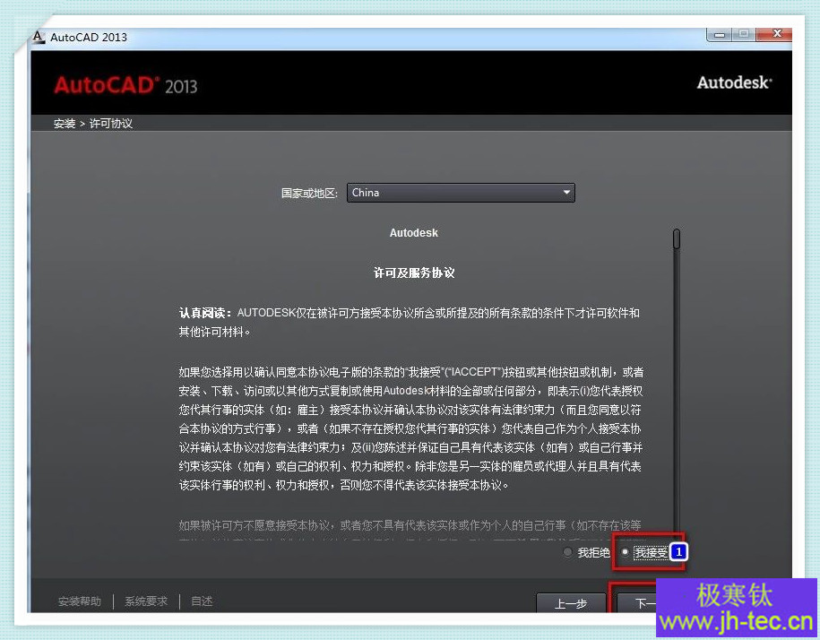820x640 pixels.
Task: Open the 安装帮助 link
Action: (x=80, y=601)
